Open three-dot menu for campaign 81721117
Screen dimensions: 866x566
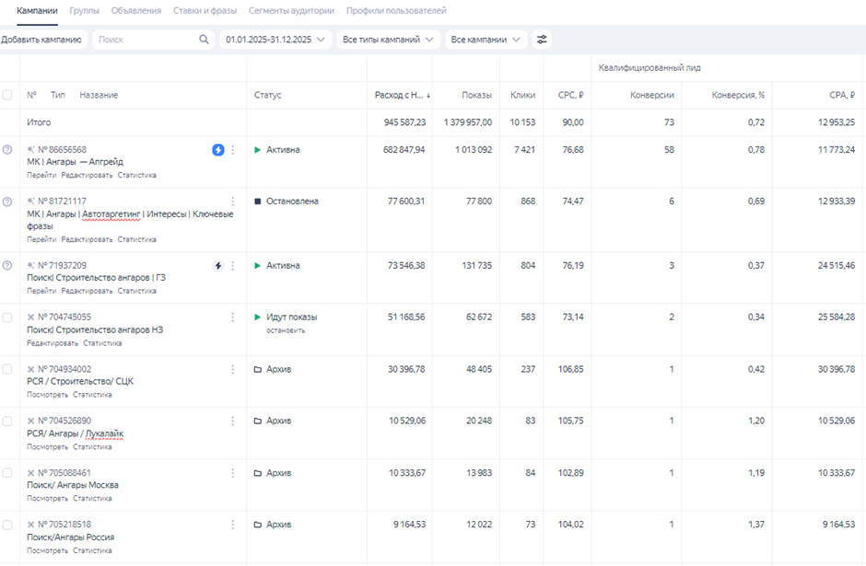click(x=232, y=202)
